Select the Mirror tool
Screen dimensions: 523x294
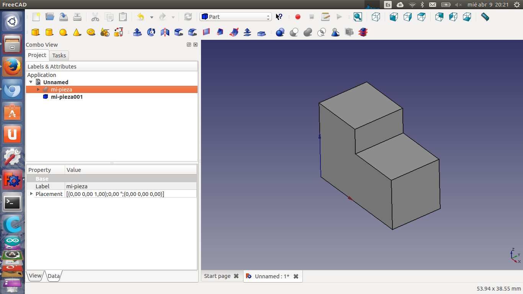[165, 32]
